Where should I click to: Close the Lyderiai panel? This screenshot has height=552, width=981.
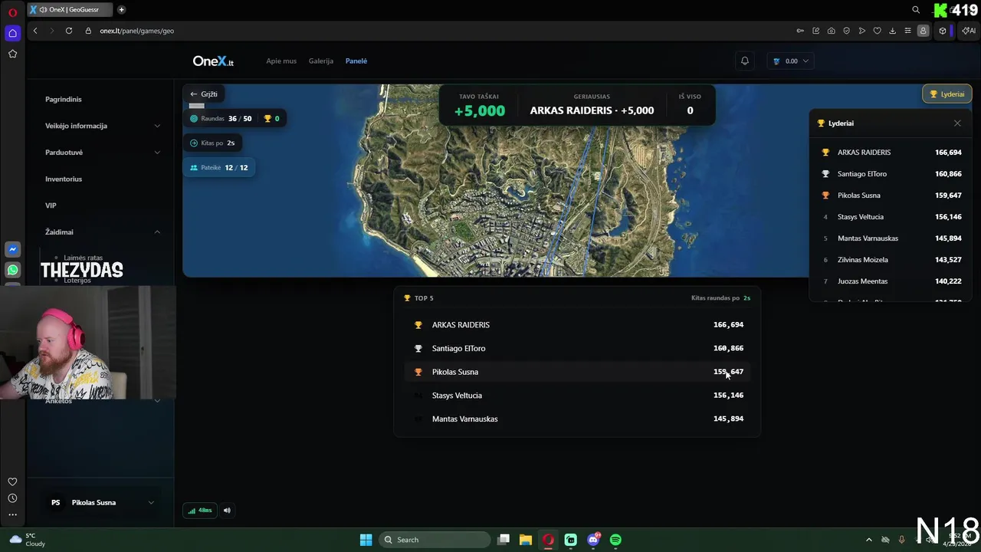point(957,123)
